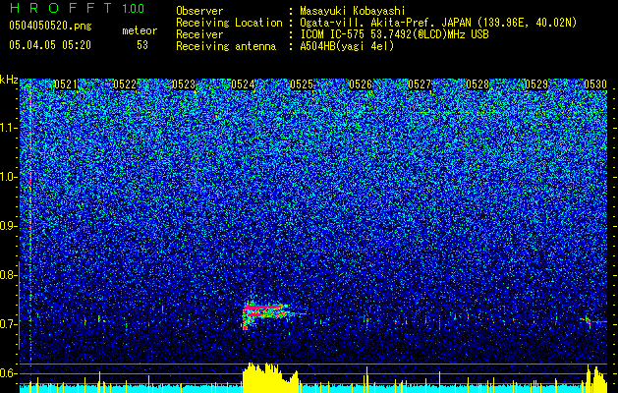
Task: Click the large yellow power peak below 0524
Action: pos(270,377)
